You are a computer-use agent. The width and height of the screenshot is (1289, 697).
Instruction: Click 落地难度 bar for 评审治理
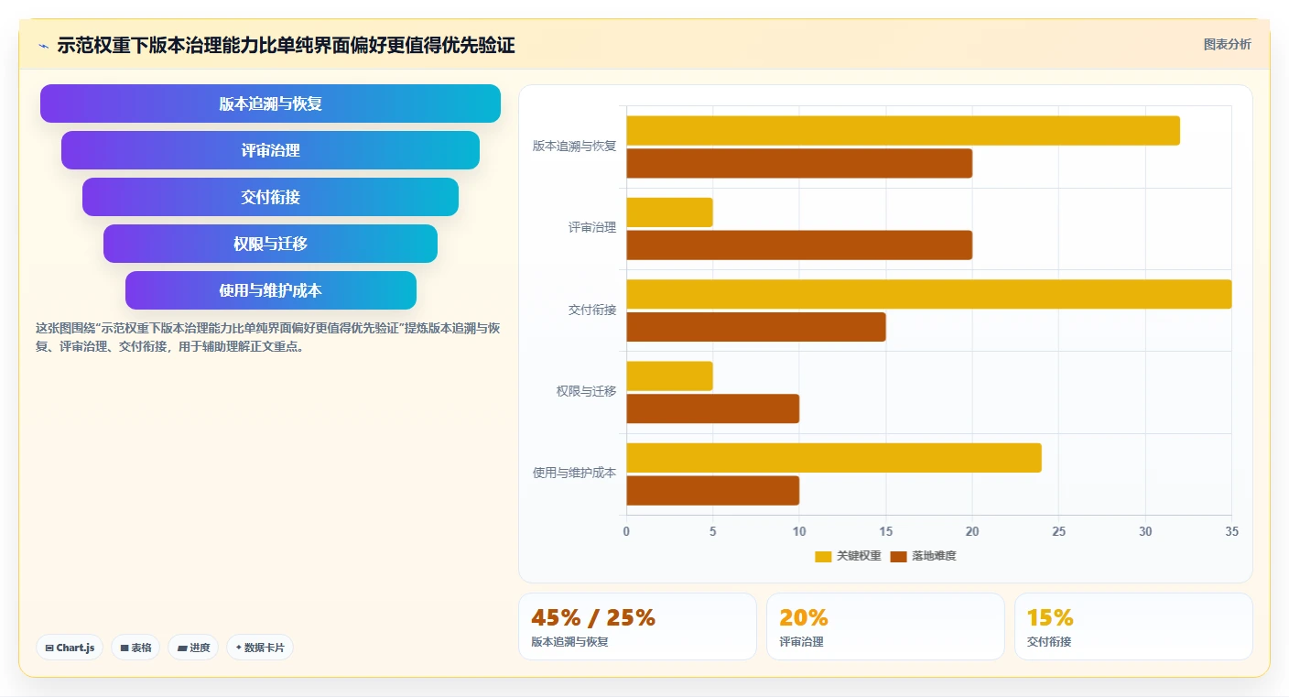pyautogui.click(x=799, y=245)
